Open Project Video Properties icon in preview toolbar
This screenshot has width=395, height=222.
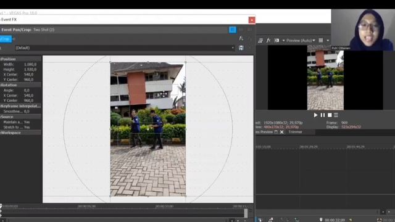point(260,40)
